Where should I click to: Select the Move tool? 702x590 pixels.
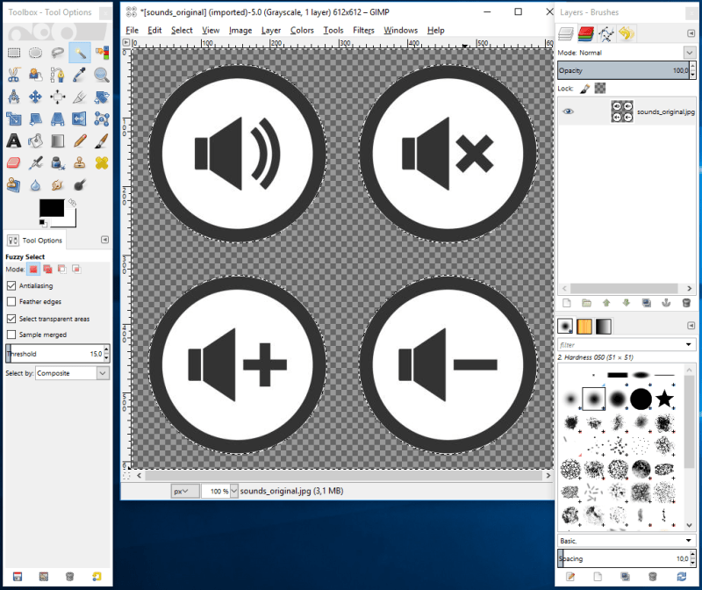point(36,97)
